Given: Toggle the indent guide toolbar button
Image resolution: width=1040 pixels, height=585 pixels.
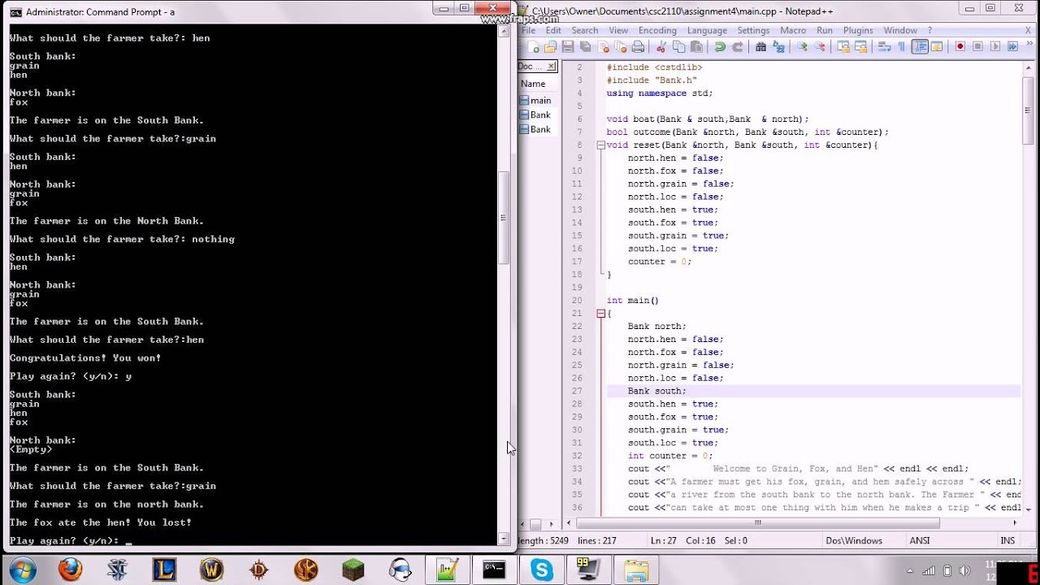Looking at the screenshot, I should [x=920, y=47].
